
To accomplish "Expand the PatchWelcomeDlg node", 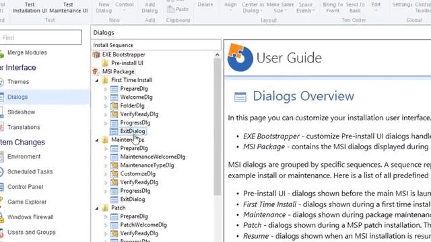I will (106, 225).
